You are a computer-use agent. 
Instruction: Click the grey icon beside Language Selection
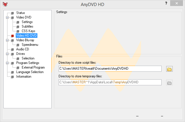tap(12, 72)
